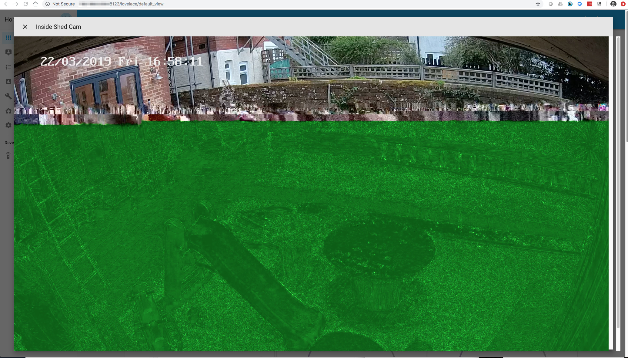Click the wrench icon in the sidebar
Screen dimensions: 628x358
(x=8, y=96)
